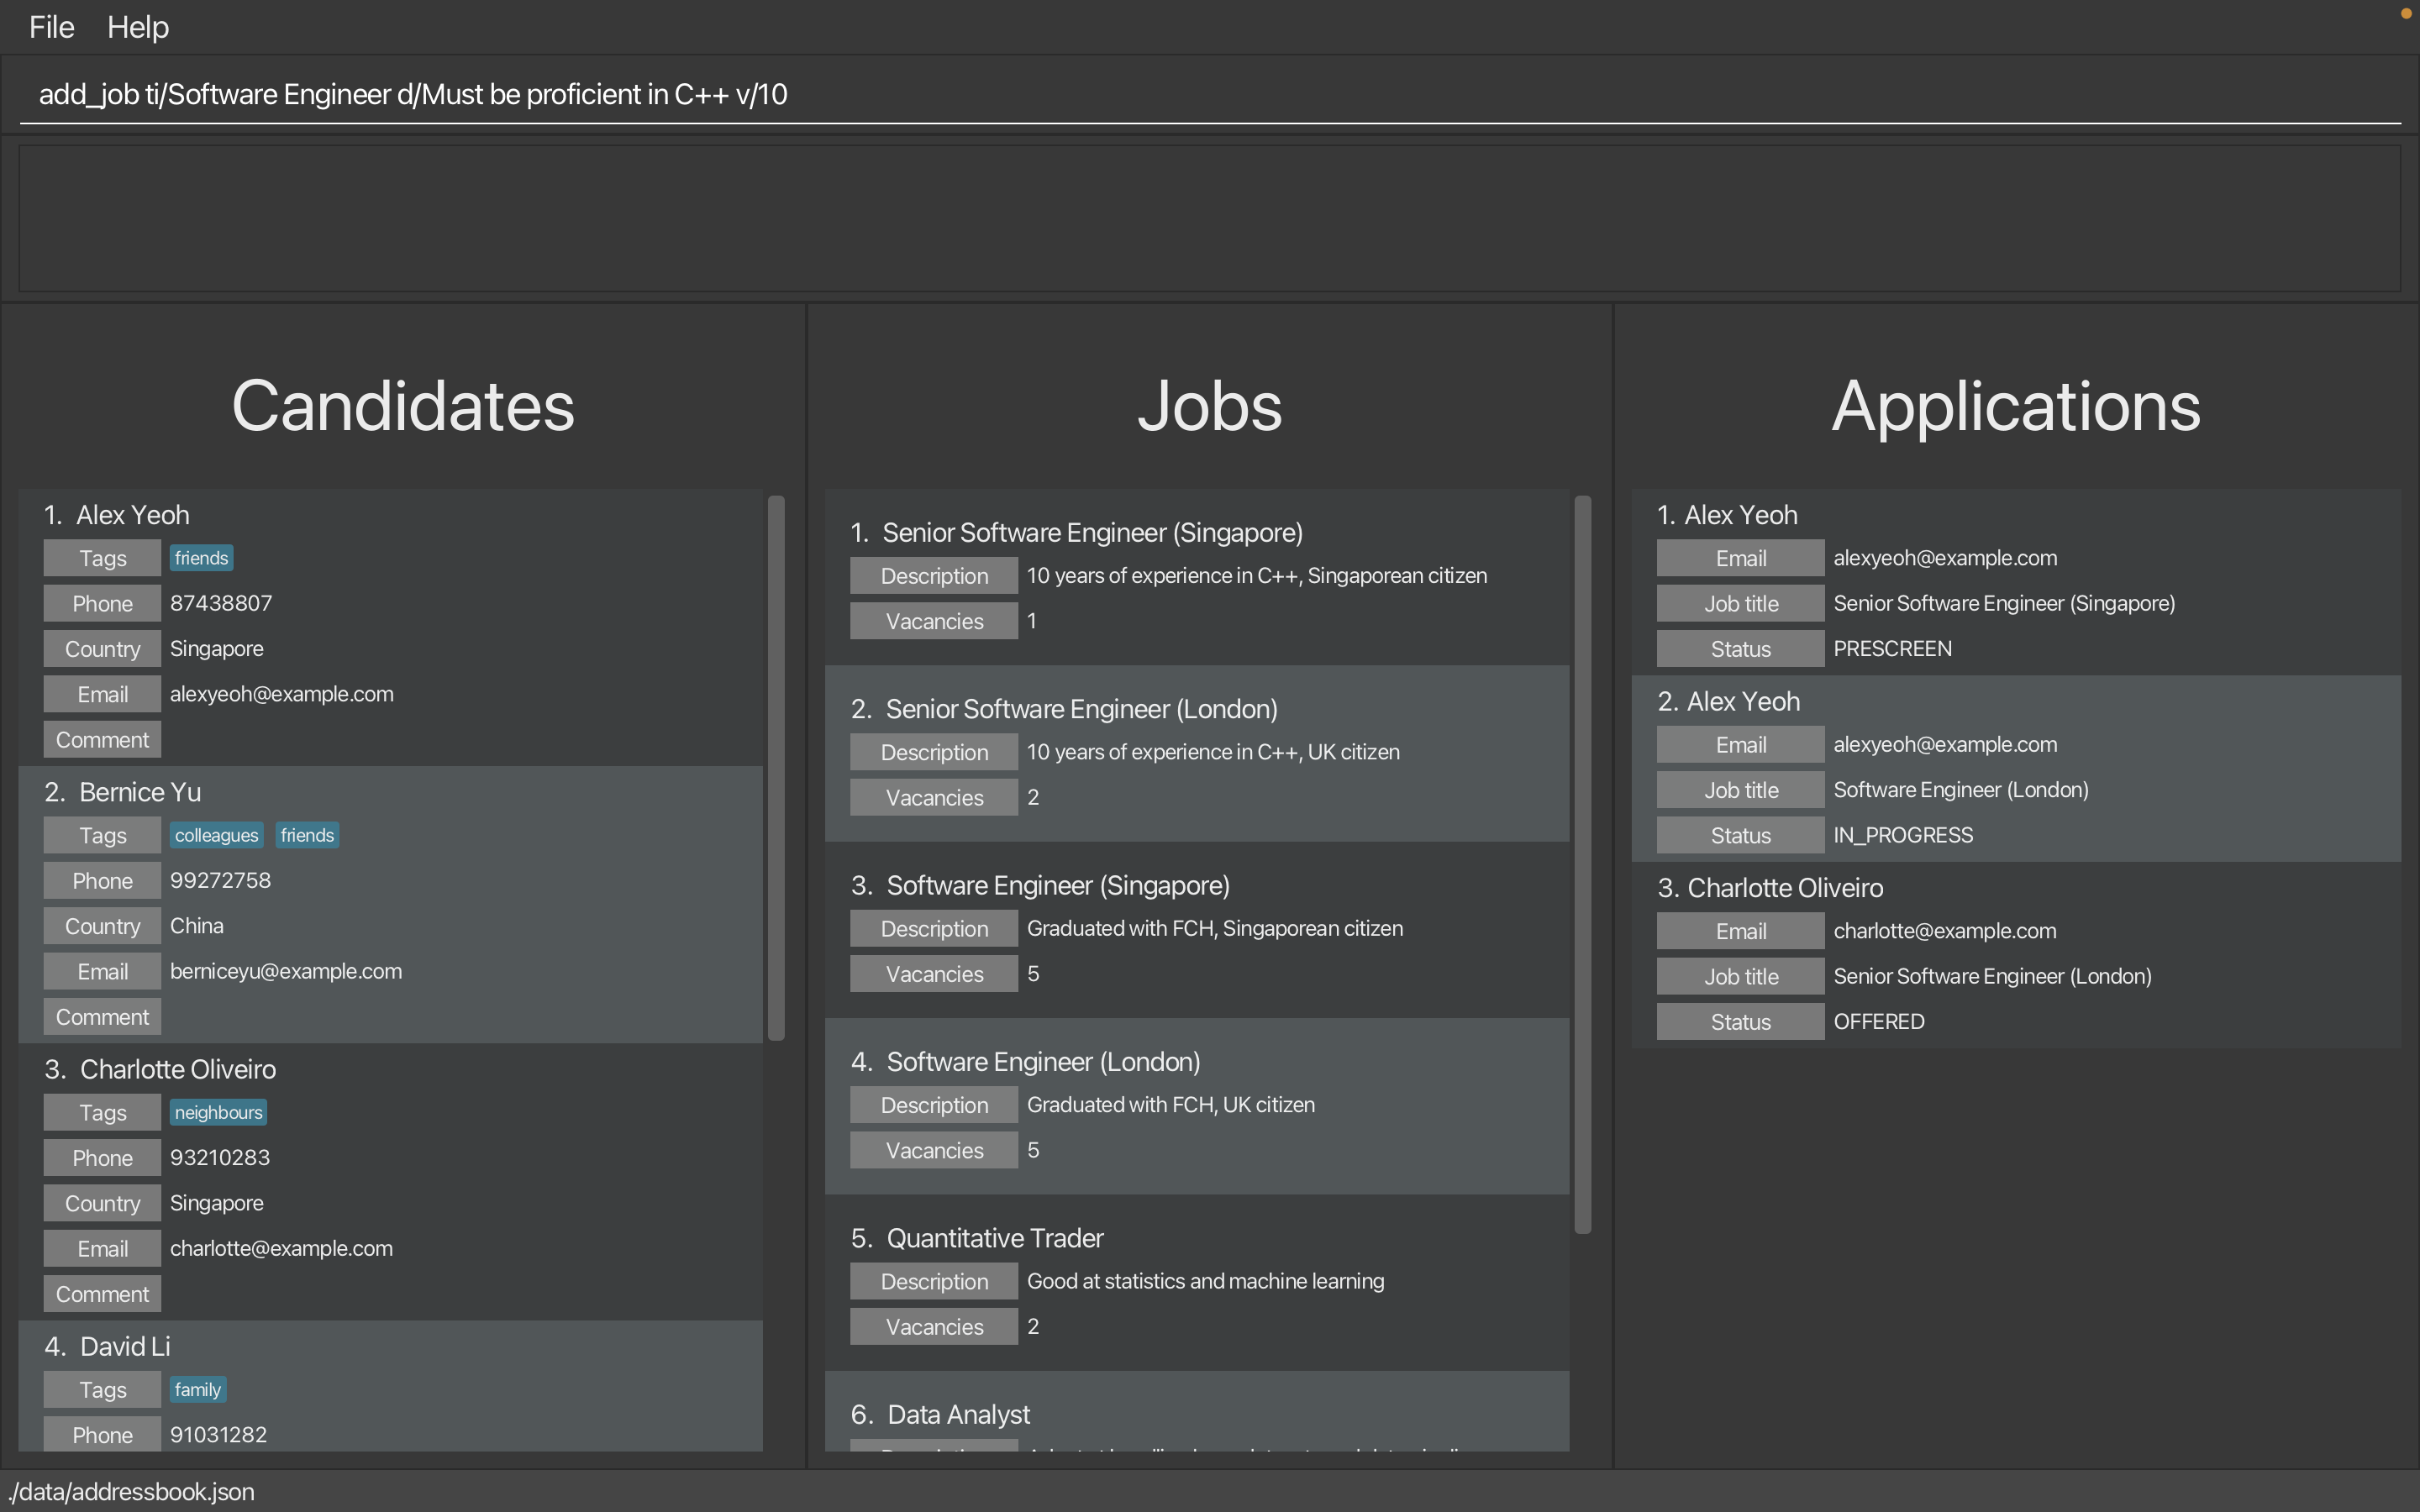Click the Description icon for Senior Software Engineer Singapore
Screen dimensions: 2420x1512
(932, 575)
